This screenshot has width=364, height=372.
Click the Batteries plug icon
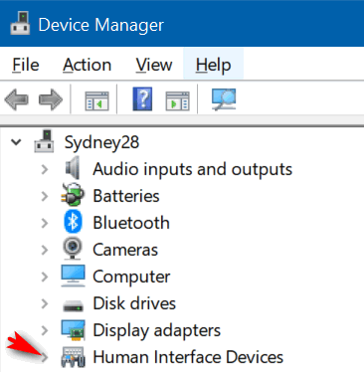pyautogui.click(x=73, y=195)
